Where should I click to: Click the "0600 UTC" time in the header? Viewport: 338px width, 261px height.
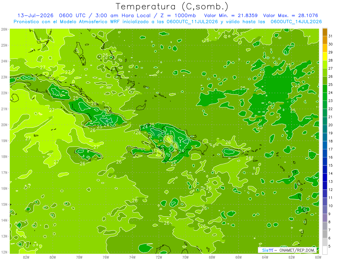73,15
